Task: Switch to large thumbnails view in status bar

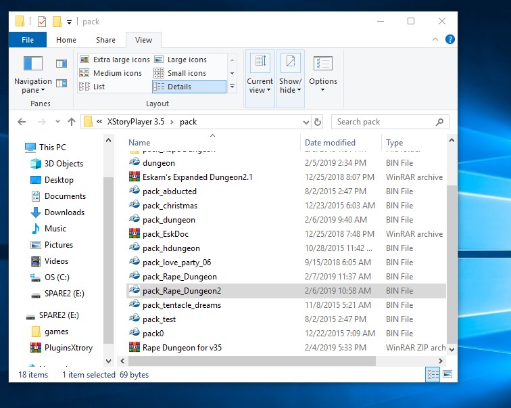Action: click(x=447, y=374)
